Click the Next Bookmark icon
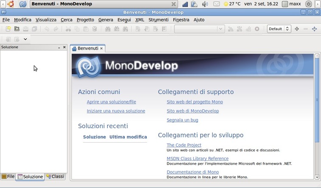The image size is (321, 188). click(x=155, y=29)
